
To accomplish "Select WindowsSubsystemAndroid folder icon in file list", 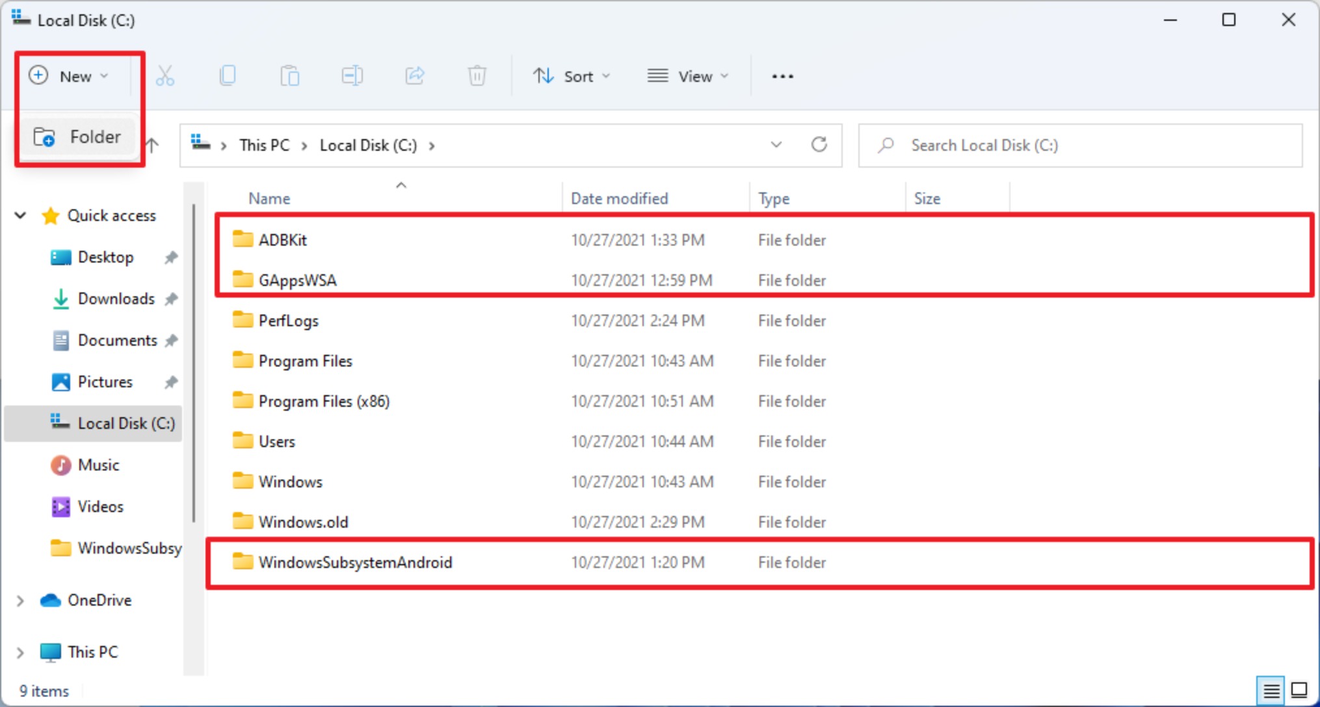I will 243,561.
